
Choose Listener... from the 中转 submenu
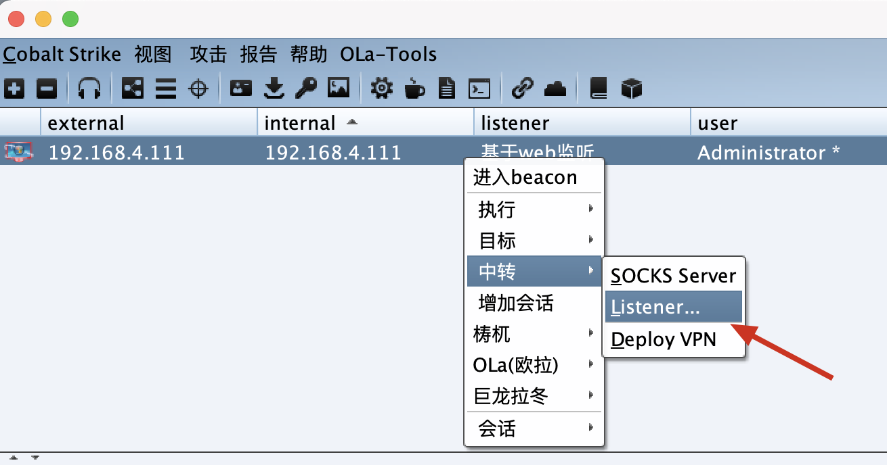tap(674, 307)
